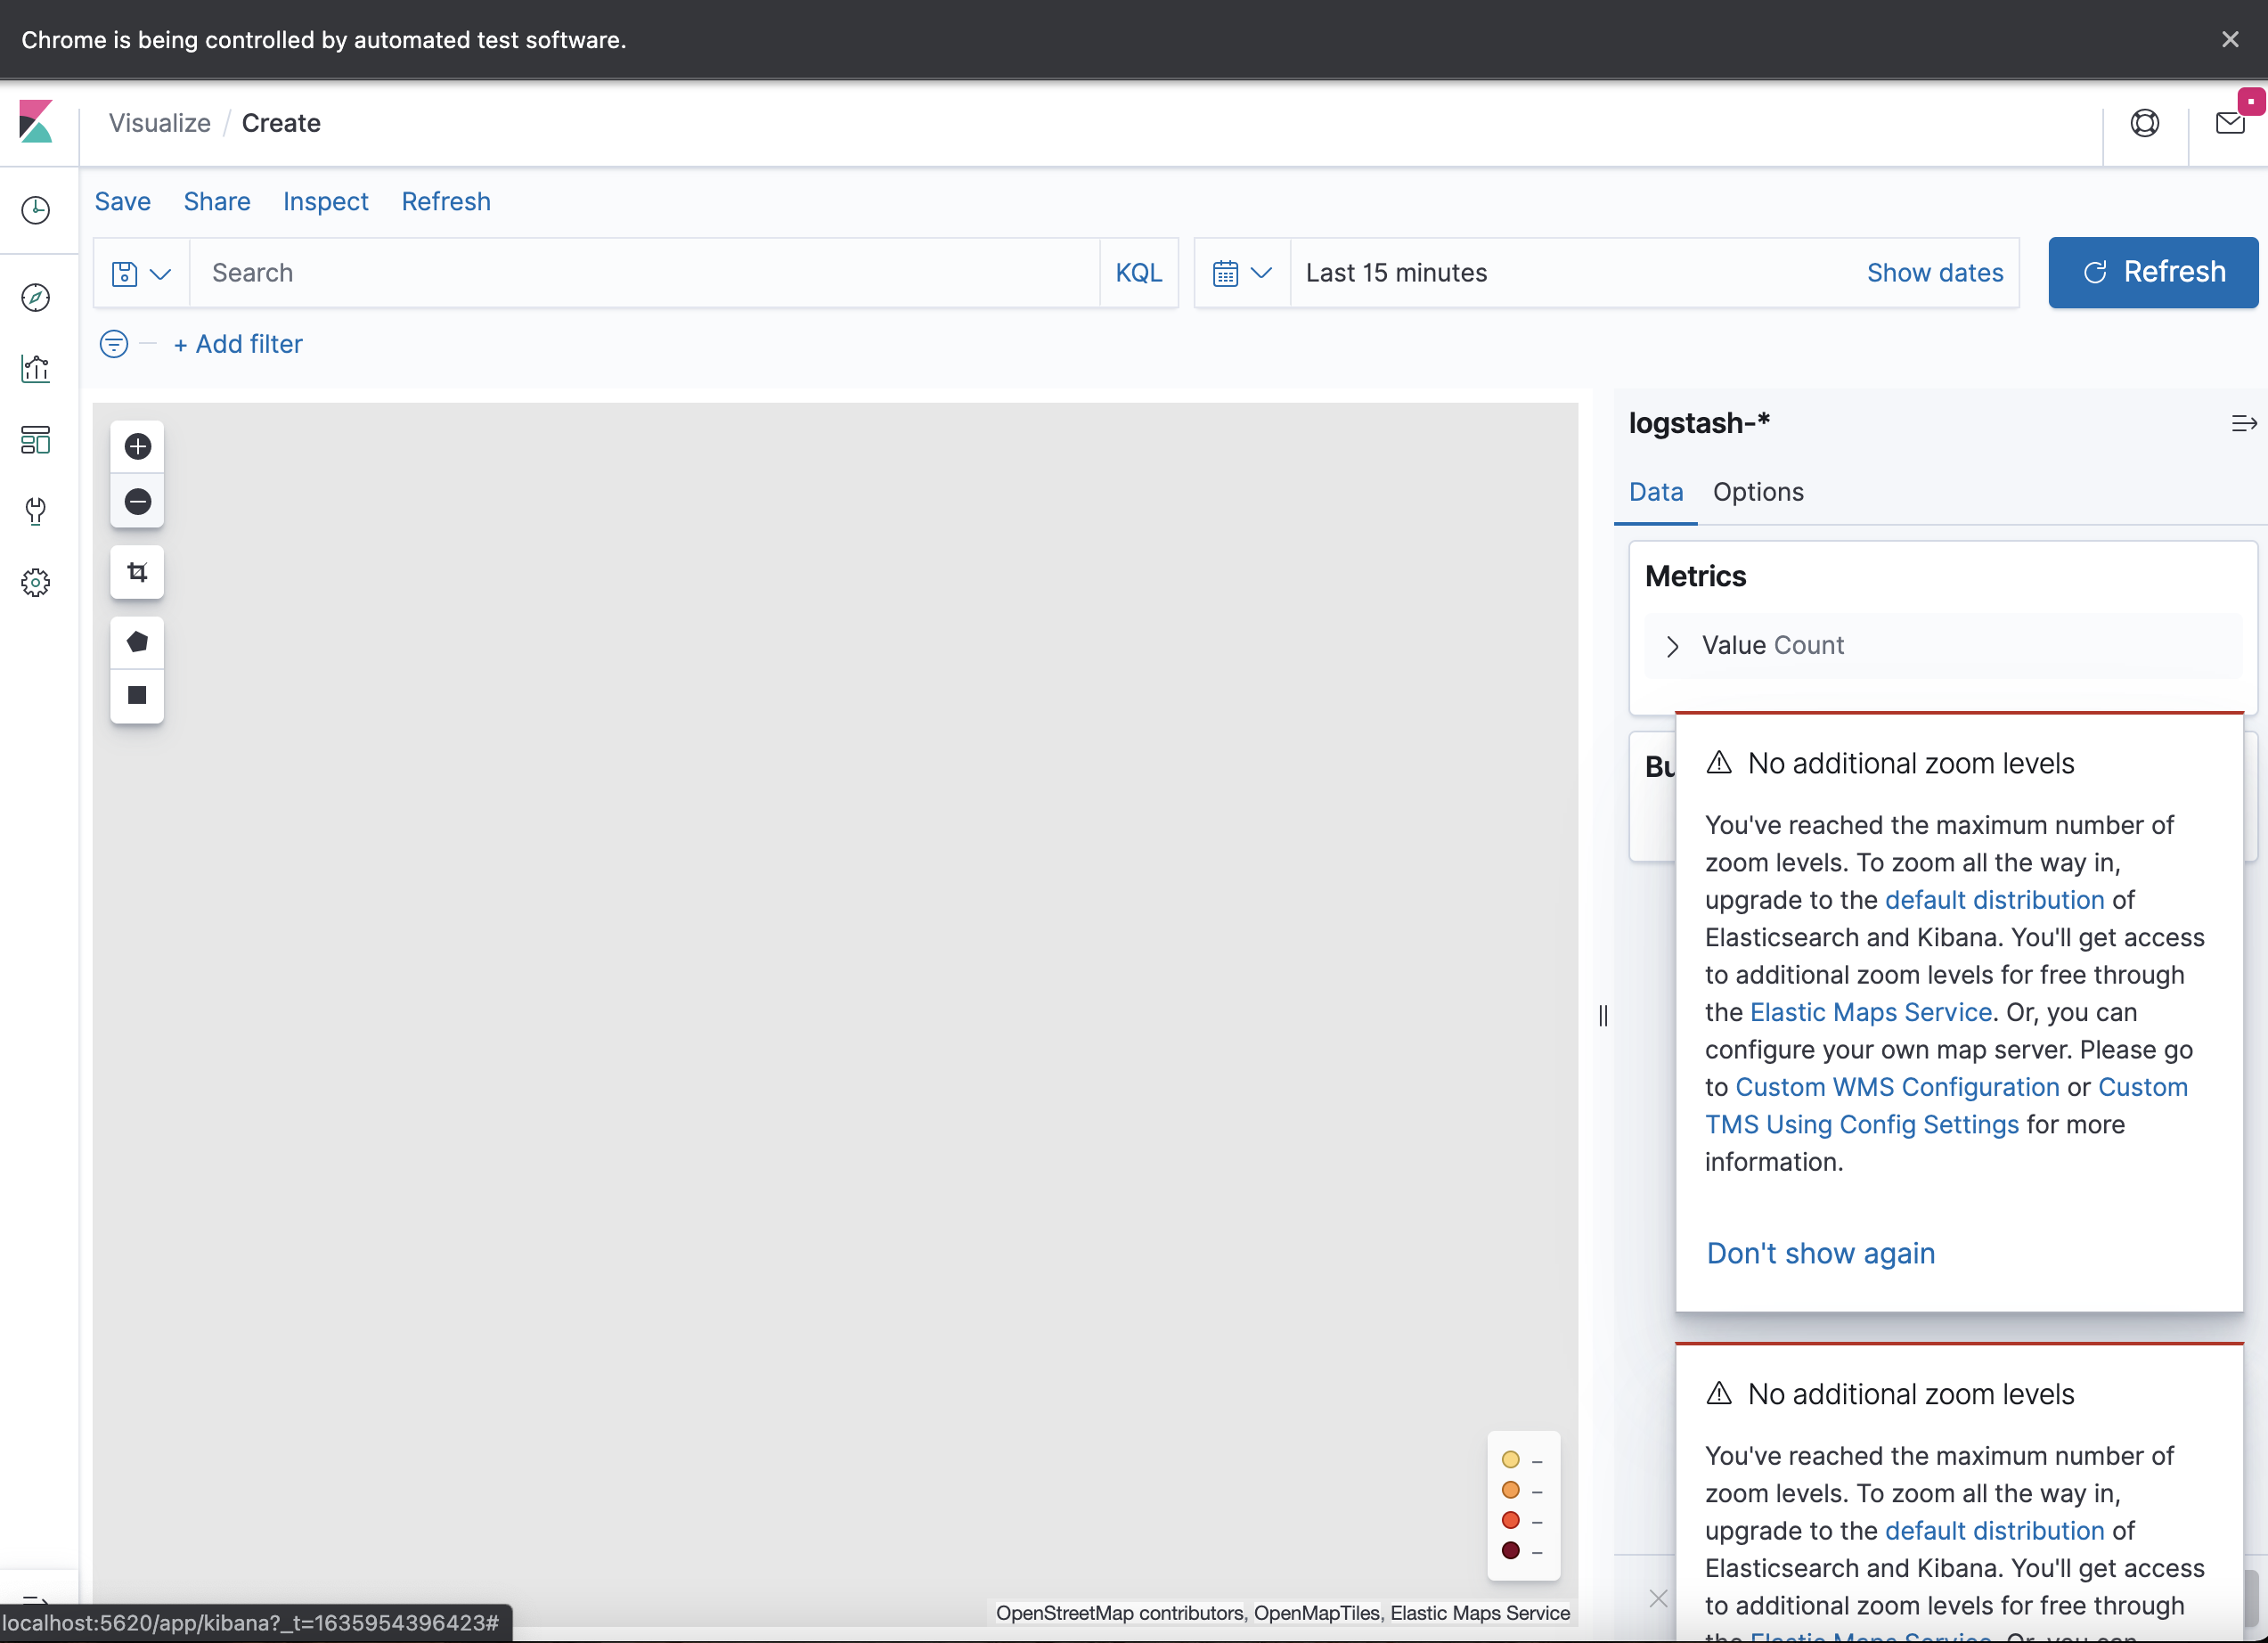Select the fit data bounds crop tool
Screen dimensions: 2268x1643
[x=137, y=572]
